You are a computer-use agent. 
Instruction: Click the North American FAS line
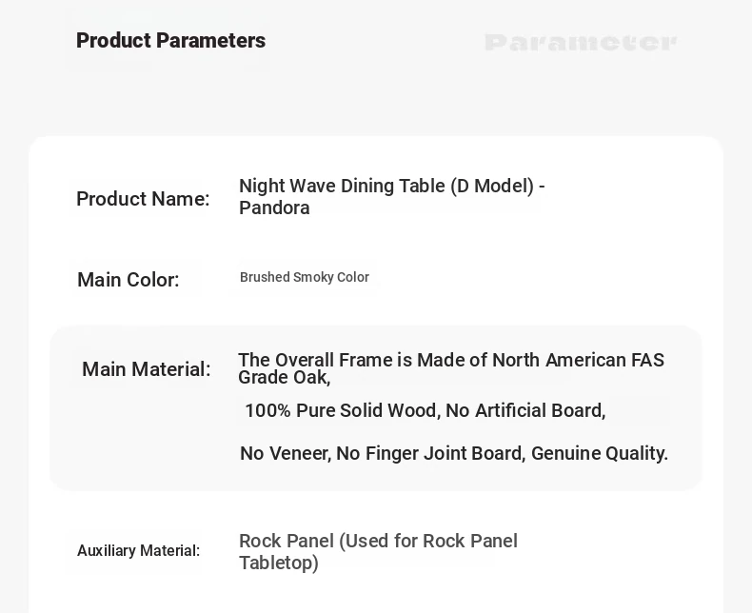point(451,360)
